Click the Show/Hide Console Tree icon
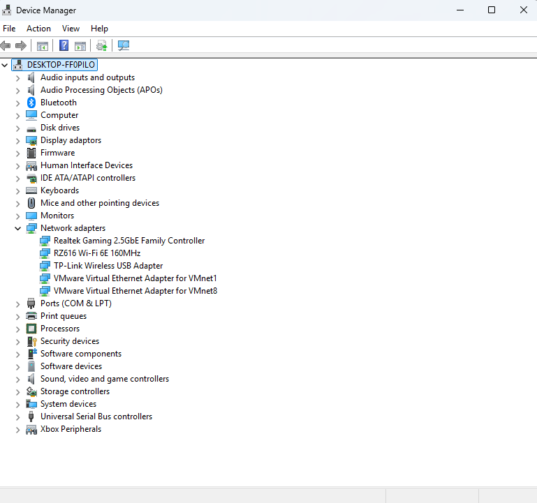This screenshot has height=503, width=537. pos(43,46)
